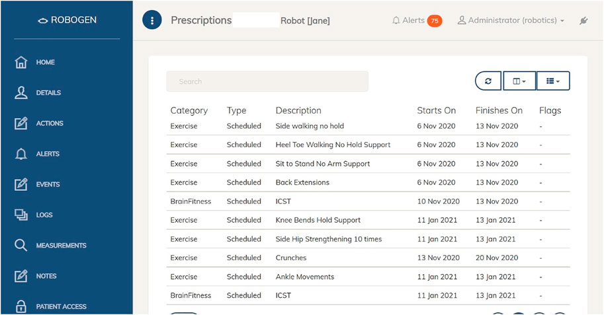Open the Administrator (robotics) user dropdown
This screenshot has height=315, width=604.
click(511, 20)
